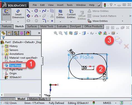Screen dimensions: 132x105
Task: Click the R60 radius dimension
Action: point(72,52)
